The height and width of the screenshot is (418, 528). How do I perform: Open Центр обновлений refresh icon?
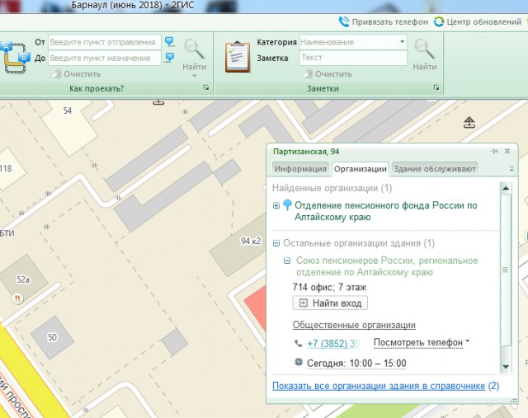[438, 22]
